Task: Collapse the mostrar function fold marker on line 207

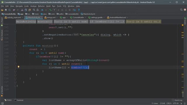Action: [15, 45]
